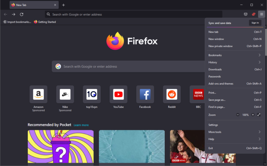
Task: Zoom out with the minus button
Action: 238,115
